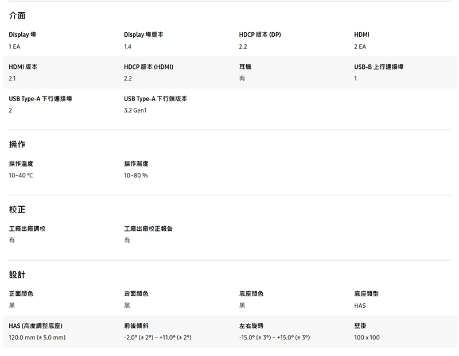This screenshot has height=356, width=459.
Task: Click the 操作溫度 label
Action: tap(21, 164)
